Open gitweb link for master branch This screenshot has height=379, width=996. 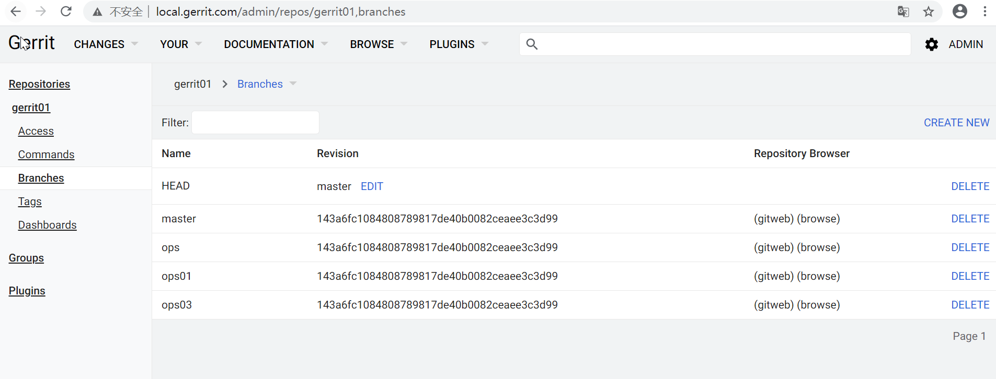(774, 219)
